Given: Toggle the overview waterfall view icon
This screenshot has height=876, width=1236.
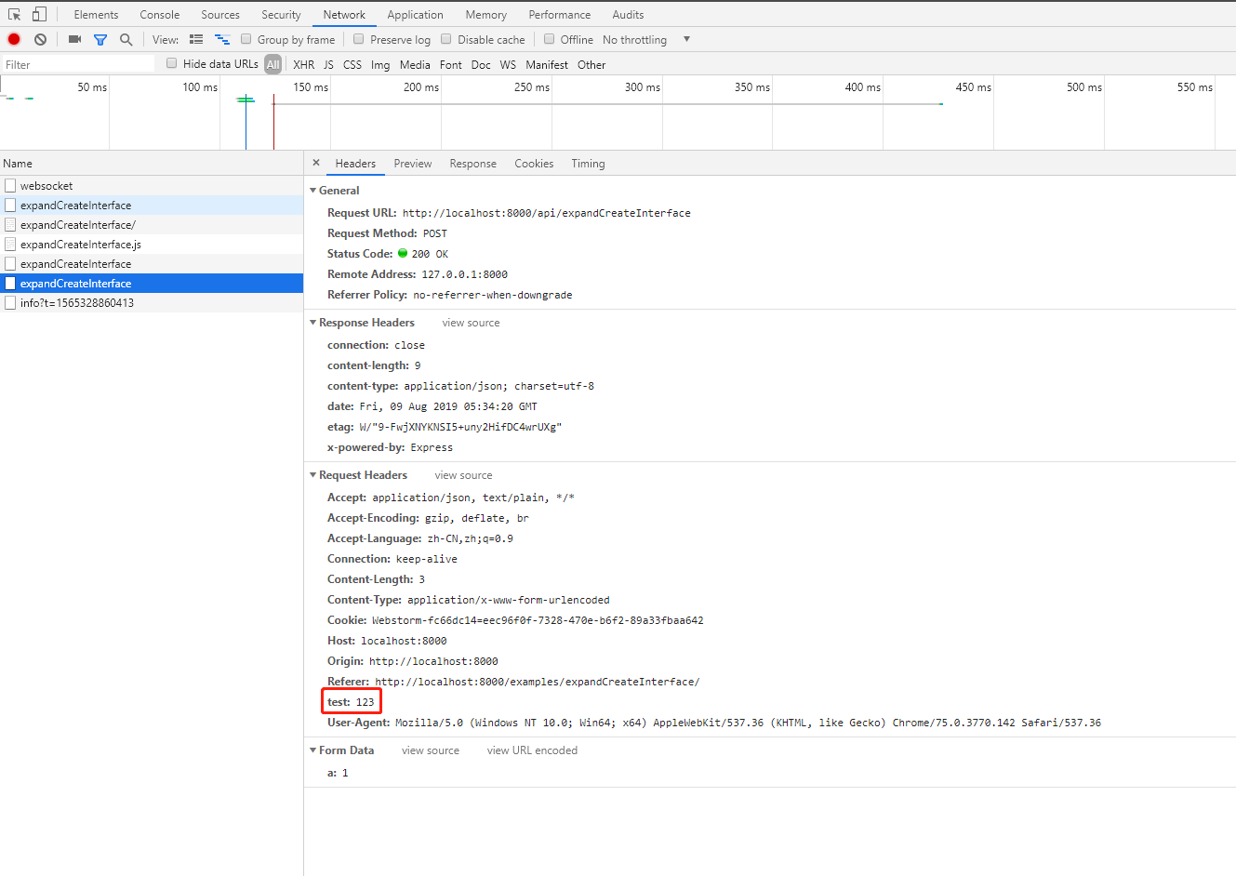Looking at the screenshot, I should coord(222,39).
